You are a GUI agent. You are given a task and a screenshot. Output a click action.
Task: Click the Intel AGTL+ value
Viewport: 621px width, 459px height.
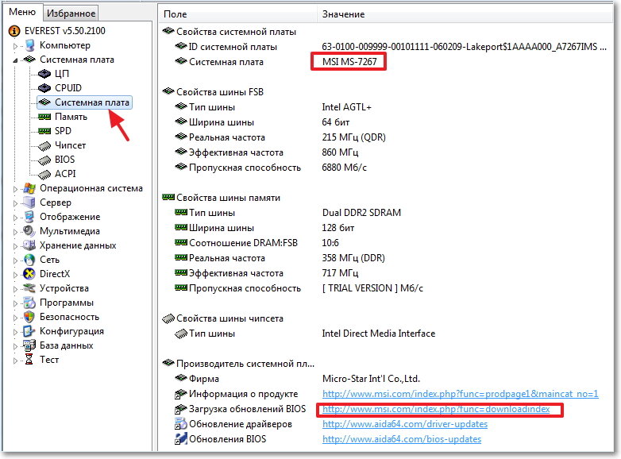346,107
